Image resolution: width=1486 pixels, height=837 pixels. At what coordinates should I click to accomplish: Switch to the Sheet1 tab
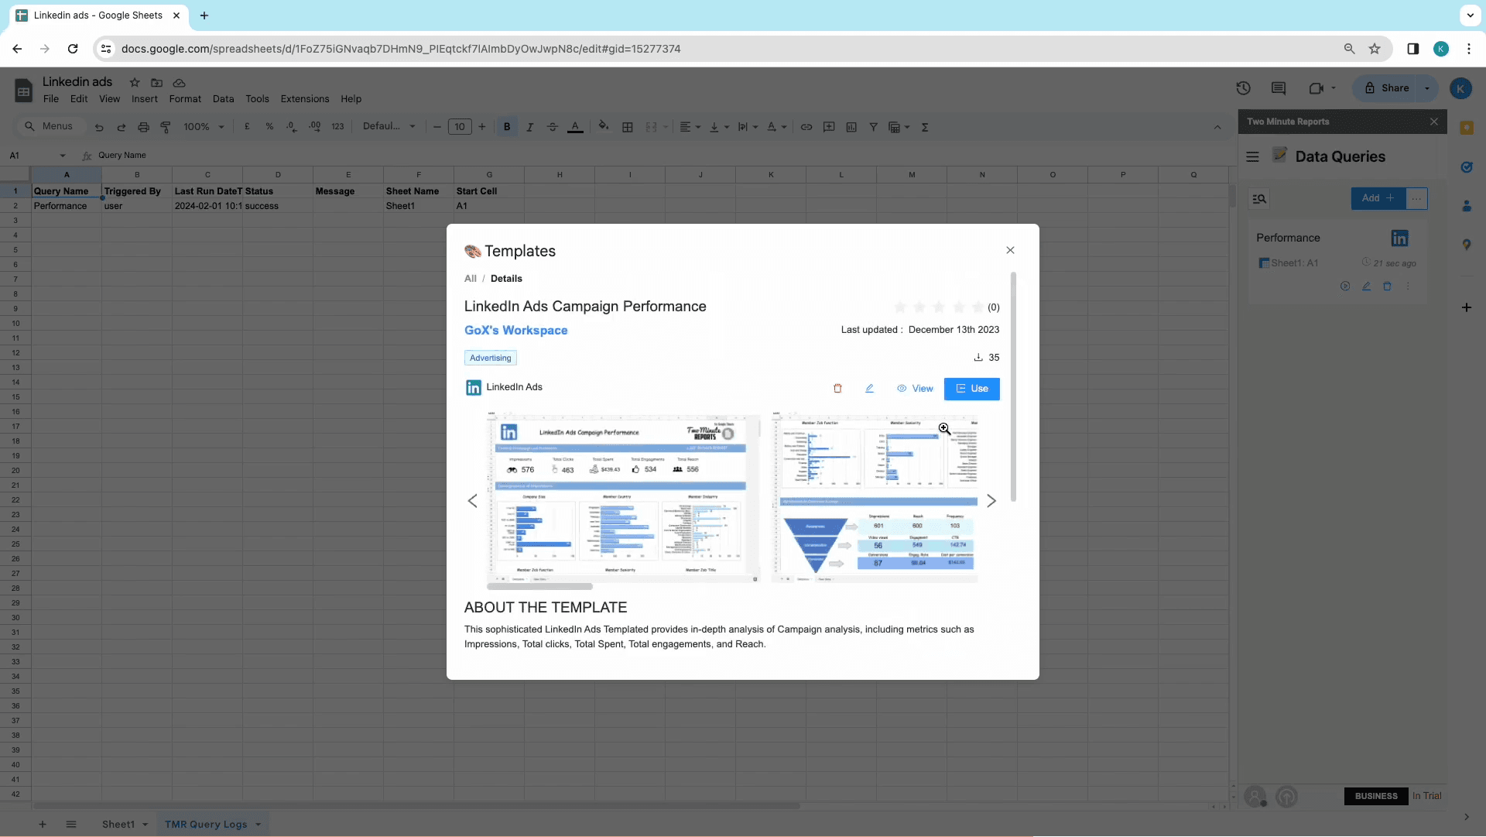point(118,825)
